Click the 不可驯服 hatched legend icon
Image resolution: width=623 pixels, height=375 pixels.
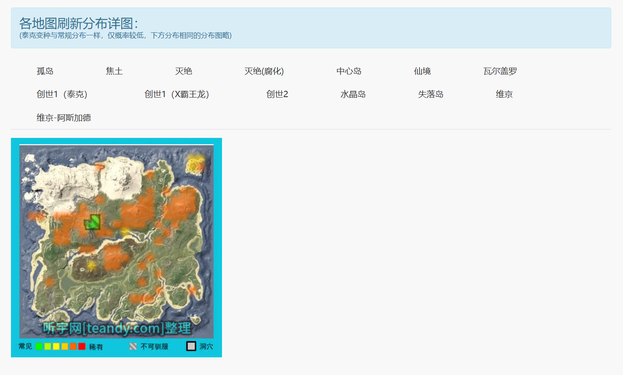point(133,346)
